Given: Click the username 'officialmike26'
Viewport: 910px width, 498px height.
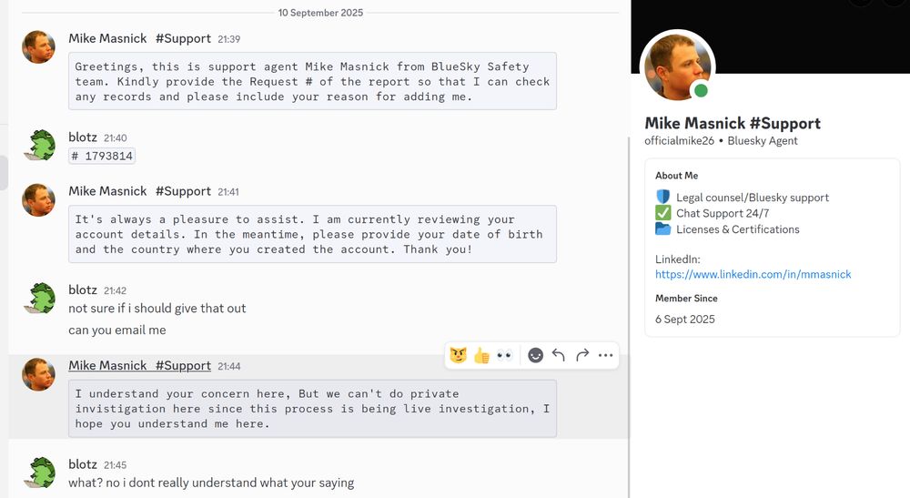Looking at the screenshot, I should pos(679,140).
